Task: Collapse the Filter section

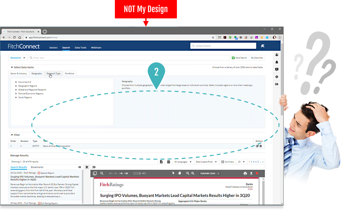Action: click(x=12, y=135)
